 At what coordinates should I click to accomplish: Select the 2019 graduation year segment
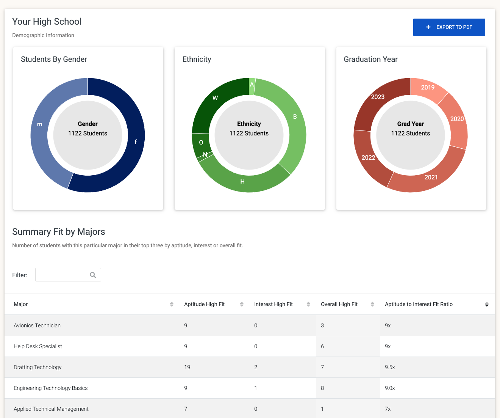click(x=428, y=88)
